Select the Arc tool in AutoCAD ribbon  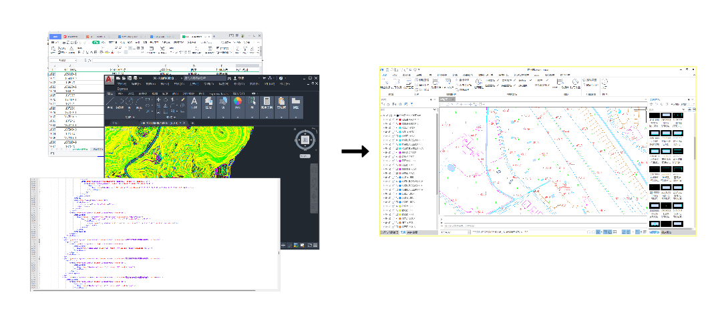click(140, 101)
